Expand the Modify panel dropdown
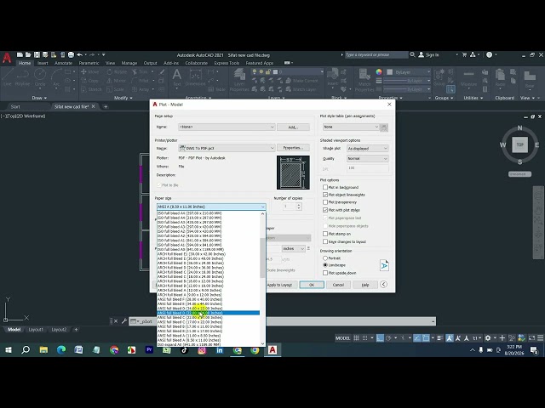This screenshot has width=545, height=408. click(123, 99)
